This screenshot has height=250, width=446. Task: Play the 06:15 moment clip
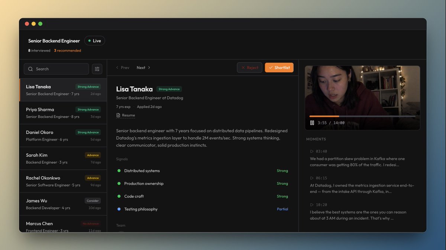coord(312,178)
